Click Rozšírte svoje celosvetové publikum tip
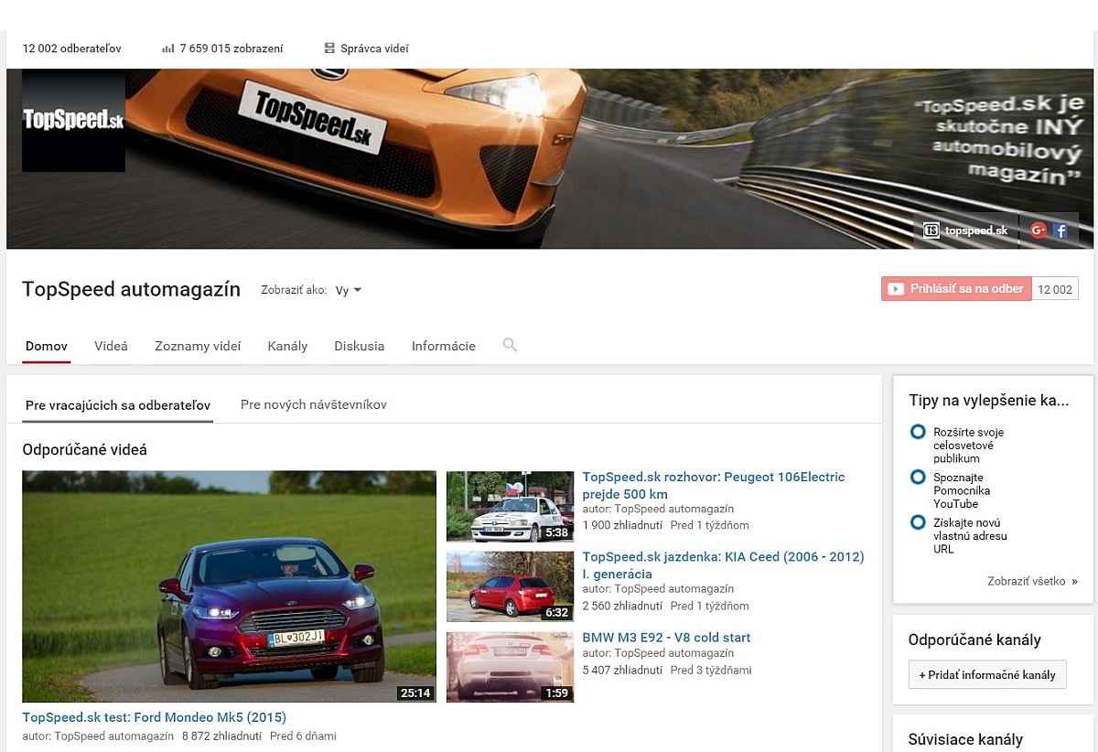The width and height of the screenshot is (1098, 752). tap(968, 446)
